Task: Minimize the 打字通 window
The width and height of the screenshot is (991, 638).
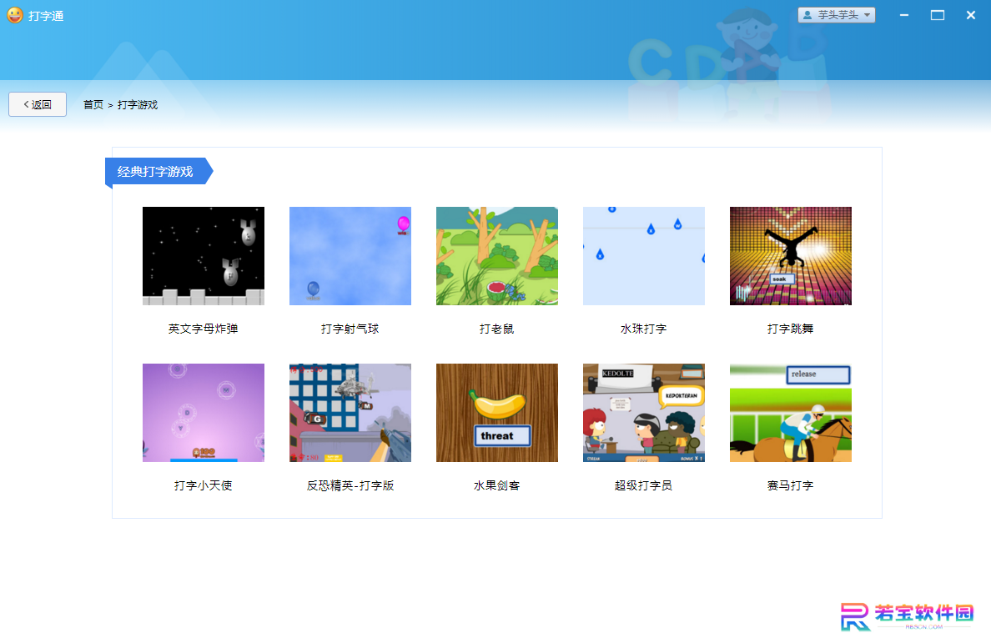Action: pos(904,15)
